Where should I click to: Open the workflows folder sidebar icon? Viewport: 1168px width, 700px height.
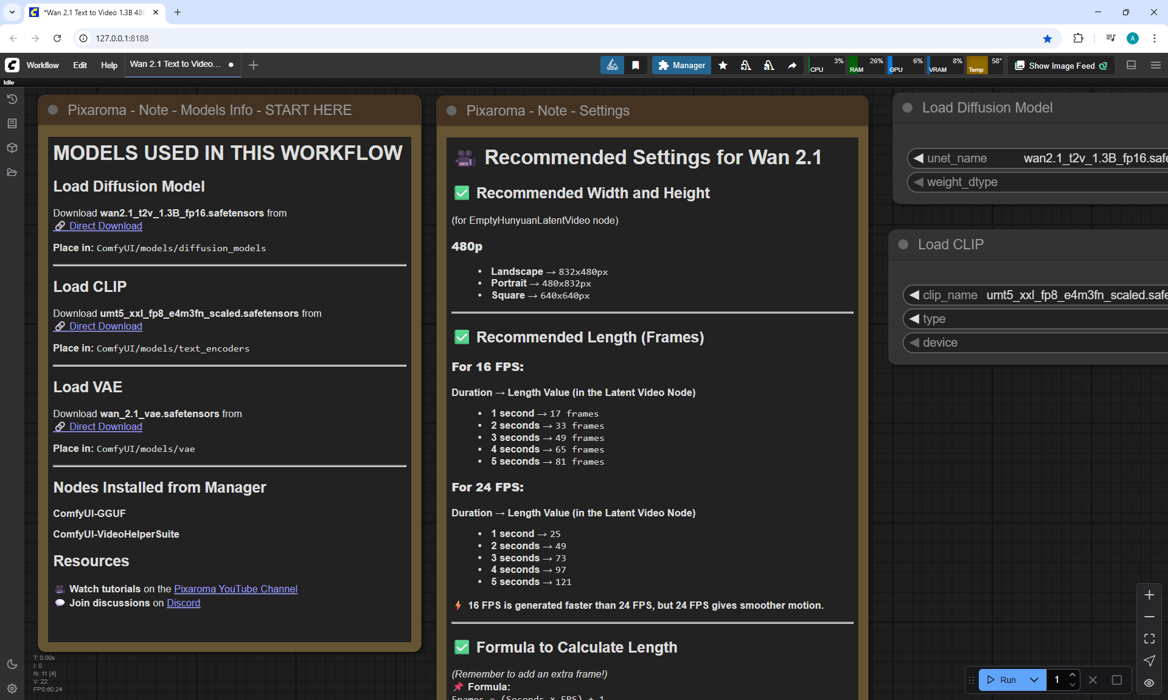12,173
